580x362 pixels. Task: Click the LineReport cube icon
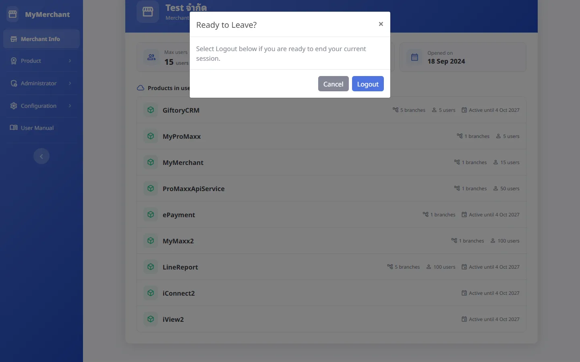pos(151,267)
